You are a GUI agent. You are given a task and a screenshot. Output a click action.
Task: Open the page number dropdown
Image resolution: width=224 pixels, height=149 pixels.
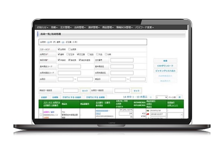pyautogui.click(x=162, y=97)
